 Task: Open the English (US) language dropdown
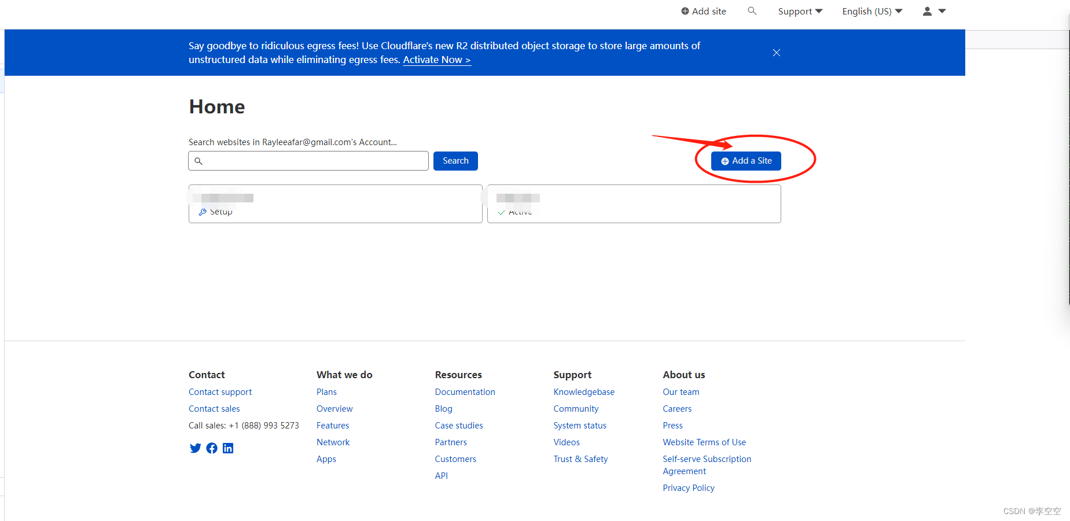click(872, 11)
